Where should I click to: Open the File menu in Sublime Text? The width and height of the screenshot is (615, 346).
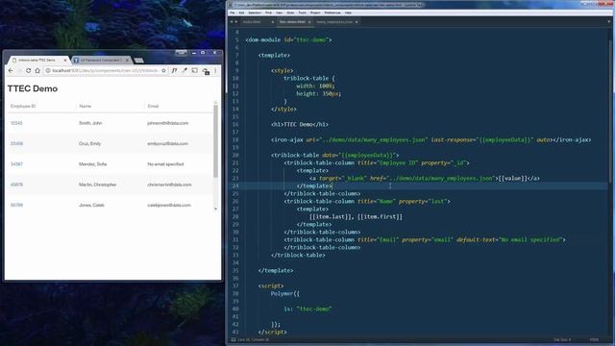pos(233,12)
